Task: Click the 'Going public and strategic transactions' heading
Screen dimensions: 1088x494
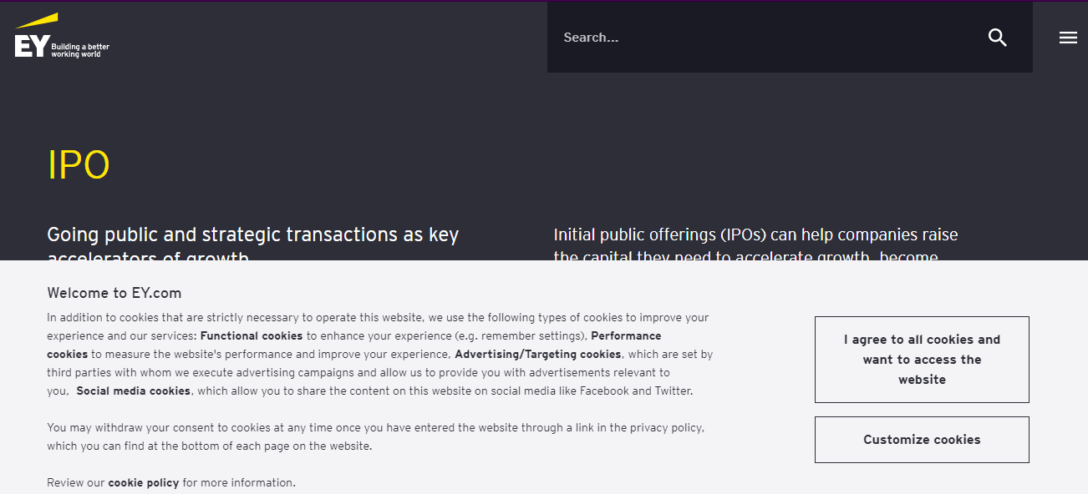Action: 252,235
